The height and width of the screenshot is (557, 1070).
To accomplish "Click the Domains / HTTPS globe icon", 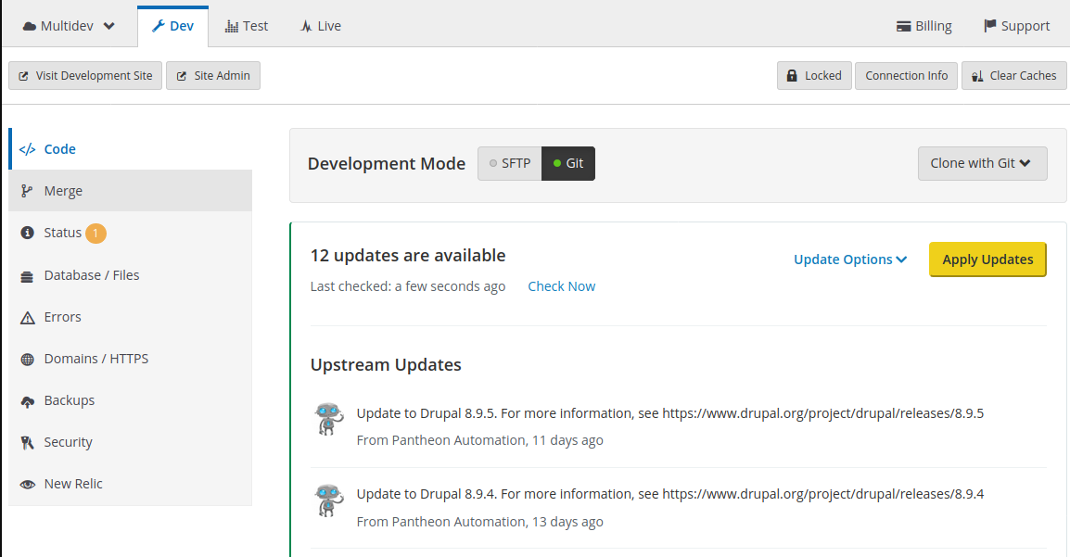I will (27, 360).
